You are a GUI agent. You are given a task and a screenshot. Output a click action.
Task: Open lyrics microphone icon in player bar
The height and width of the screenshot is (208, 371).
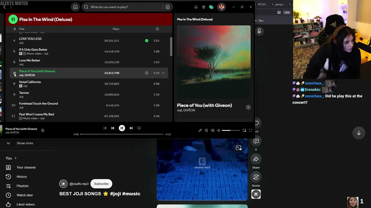click(x=200, y=131)
